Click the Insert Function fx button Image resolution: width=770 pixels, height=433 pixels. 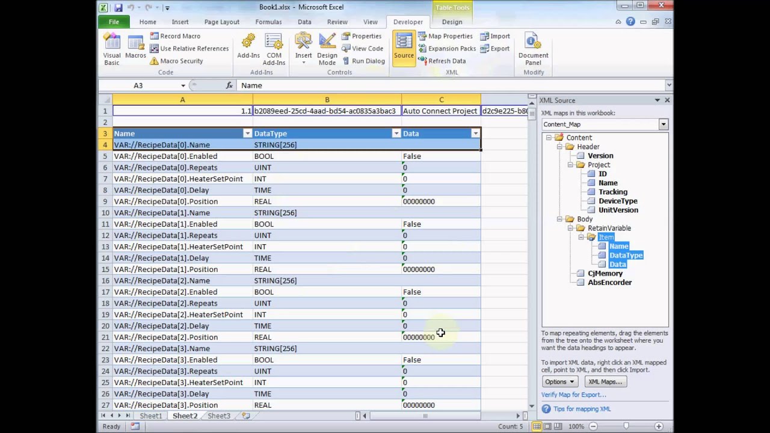click(229, 85)
